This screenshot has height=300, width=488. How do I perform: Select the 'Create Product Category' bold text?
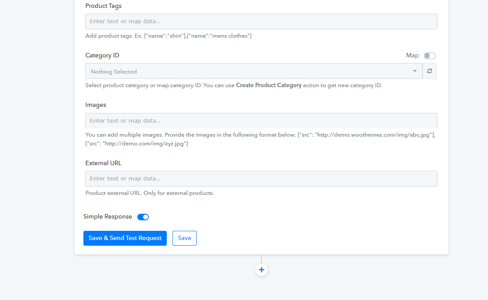269,85
